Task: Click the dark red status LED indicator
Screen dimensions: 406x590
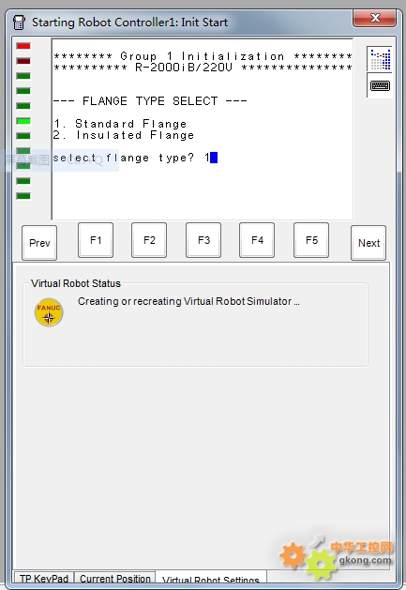Action: click(23, 61)
